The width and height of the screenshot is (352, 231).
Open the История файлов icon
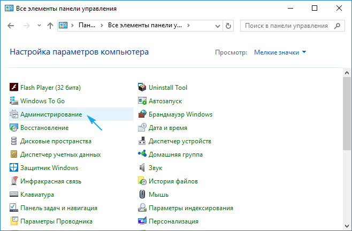(142, 181)
